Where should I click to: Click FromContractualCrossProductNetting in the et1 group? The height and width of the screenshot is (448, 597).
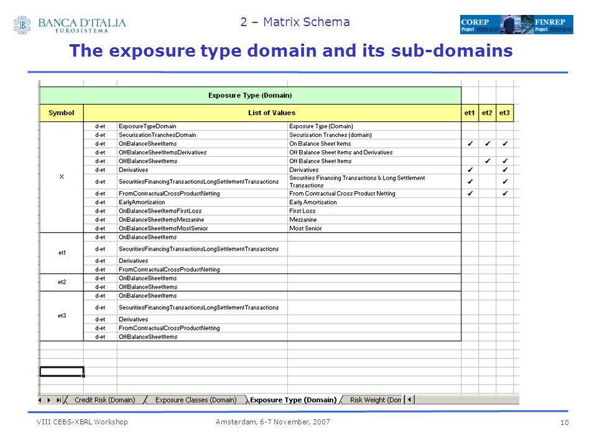pyautogui.click(x=202, y=269)
